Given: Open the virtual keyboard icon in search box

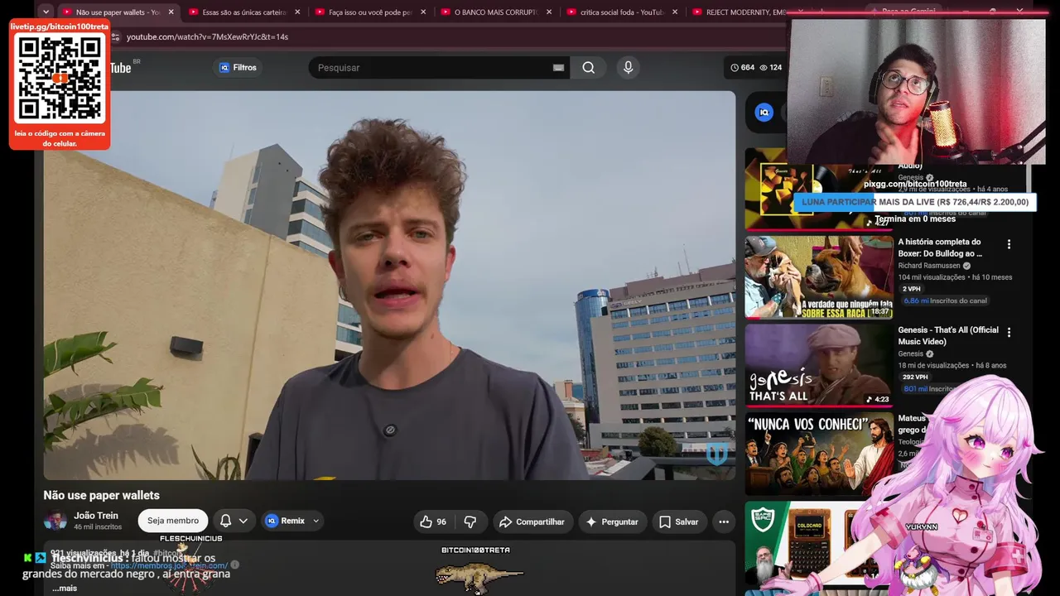Looking at the screenshot, I should (x=558, y=68).
